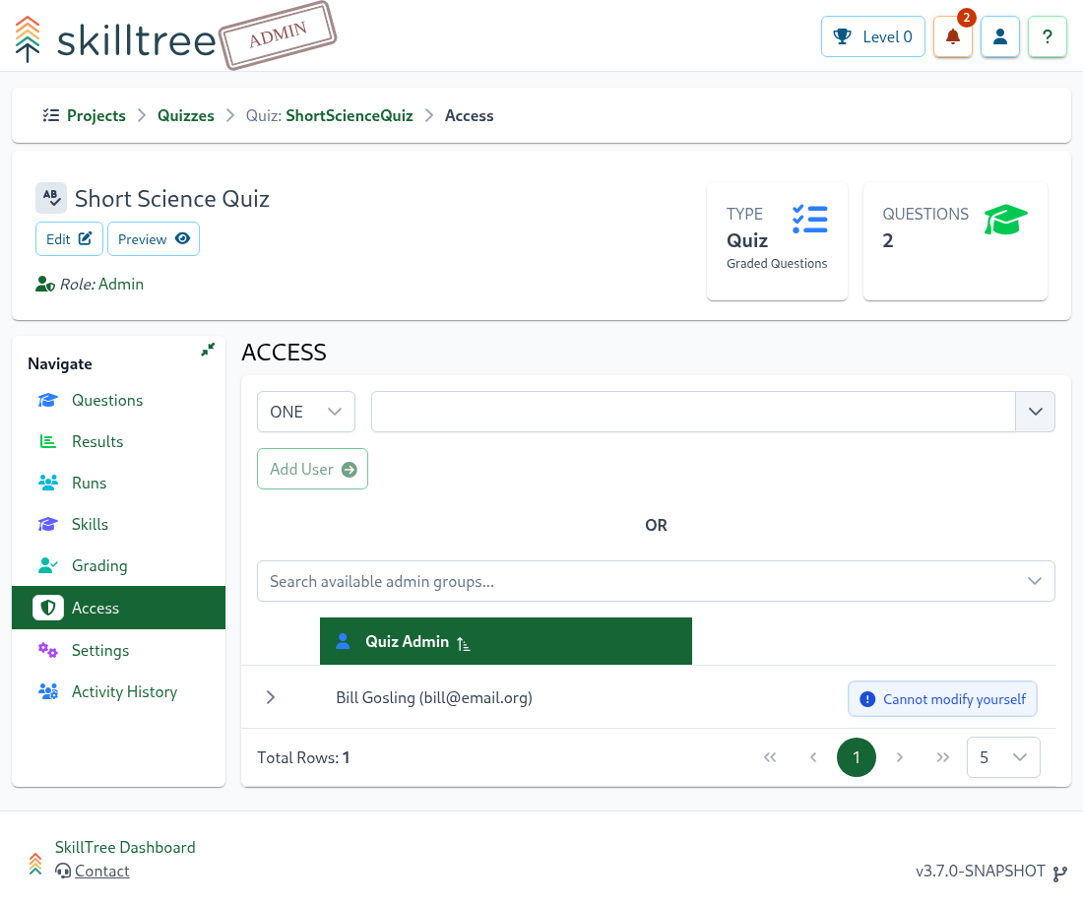
Task: Click the Runs people icon
Action: [47, 484]
